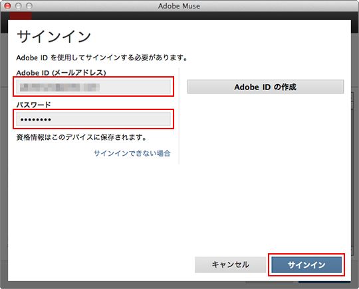
Task: Cancel the dialog with キャンセル
Action: pos(230,264)
